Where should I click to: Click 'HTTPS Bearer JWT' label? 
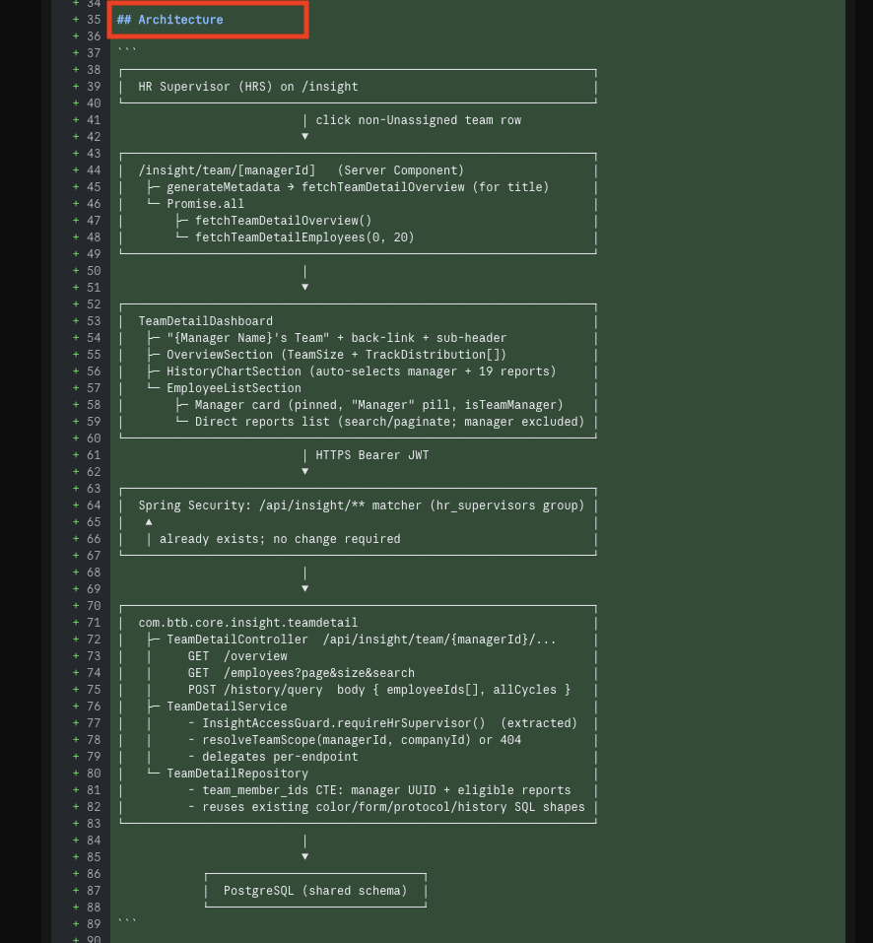[x=372, y=455]
